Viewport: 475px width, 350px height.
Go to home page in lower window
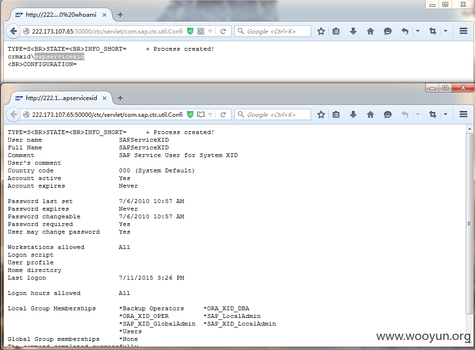tap(370, 114)
